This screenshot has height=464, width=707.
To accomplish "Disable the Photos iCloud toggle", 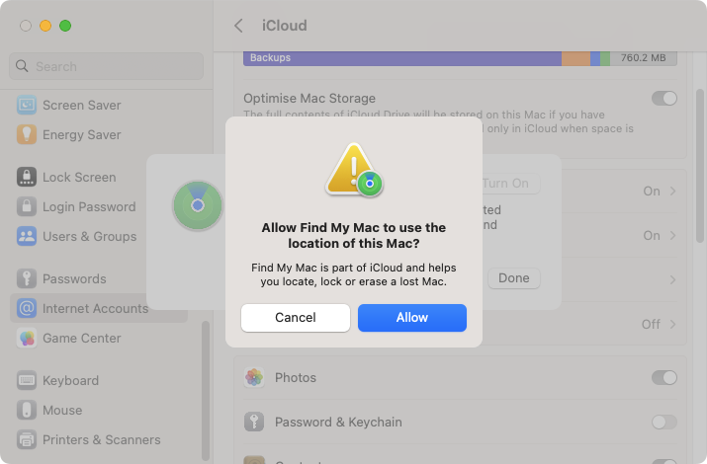I will click(x=663, y=377).
